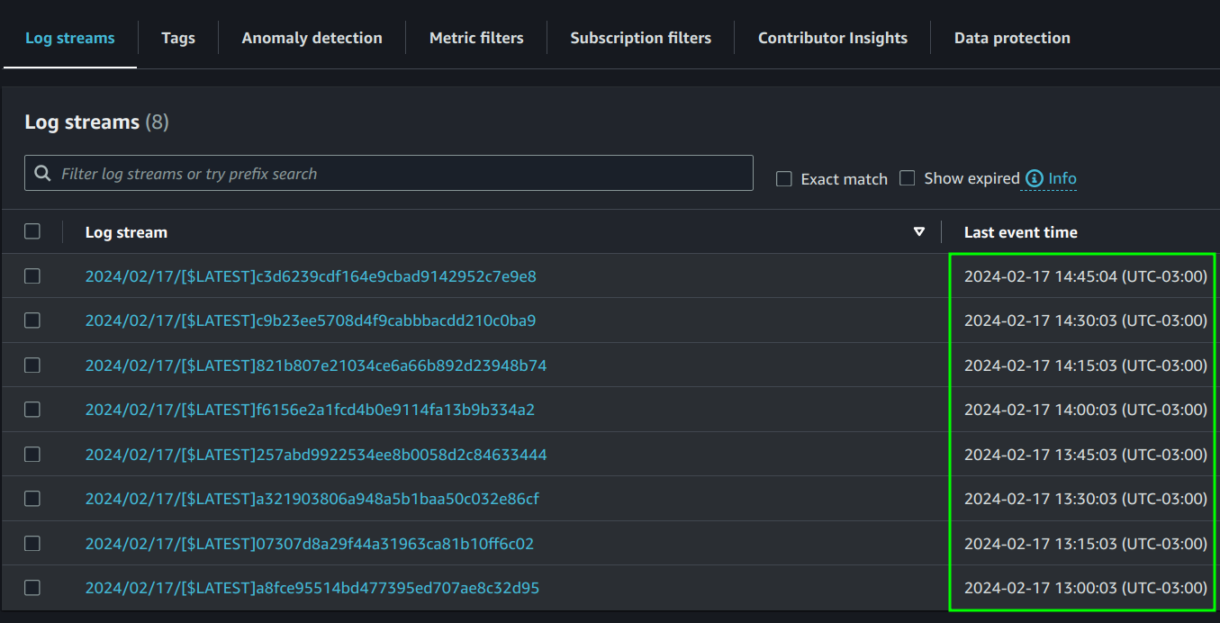Open the Subscription filters tab
This screenshot has width=1220, height=623.
[x=640, y=38]
